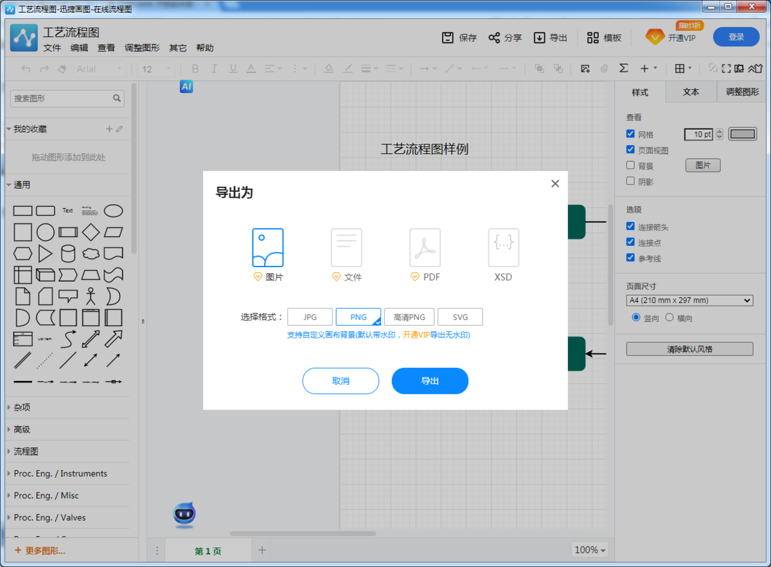Click the 导出 button in dialog

click(x=430, y=381)
